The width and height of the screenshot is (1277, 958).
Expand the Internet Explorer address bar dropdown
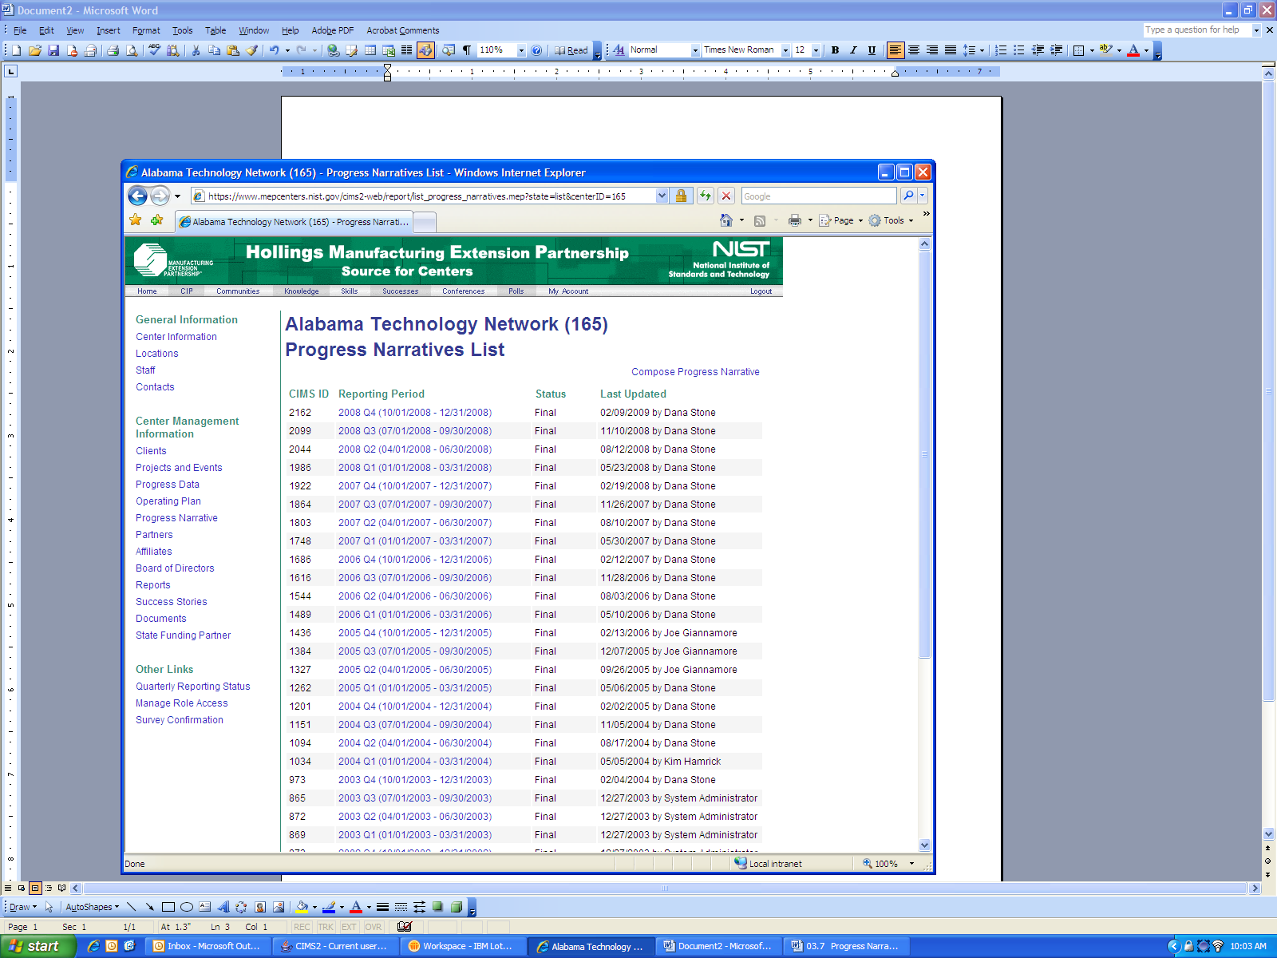[662, 196]
